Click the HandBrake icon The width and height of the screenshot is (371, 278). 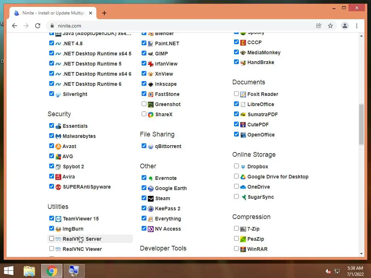(243, 63)
